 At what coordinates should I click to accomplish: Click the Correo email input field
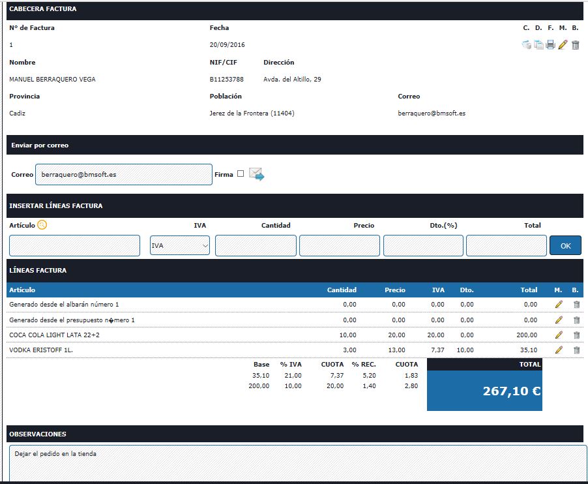[124, 175]
